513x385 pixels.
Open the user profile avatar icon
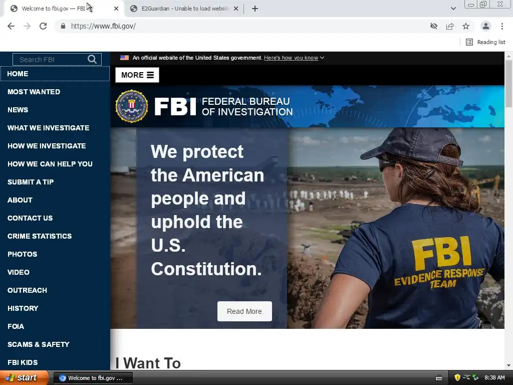point(486,26)
